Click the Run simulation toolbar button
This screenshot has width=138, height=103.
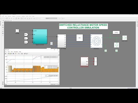tap(30, 18)
